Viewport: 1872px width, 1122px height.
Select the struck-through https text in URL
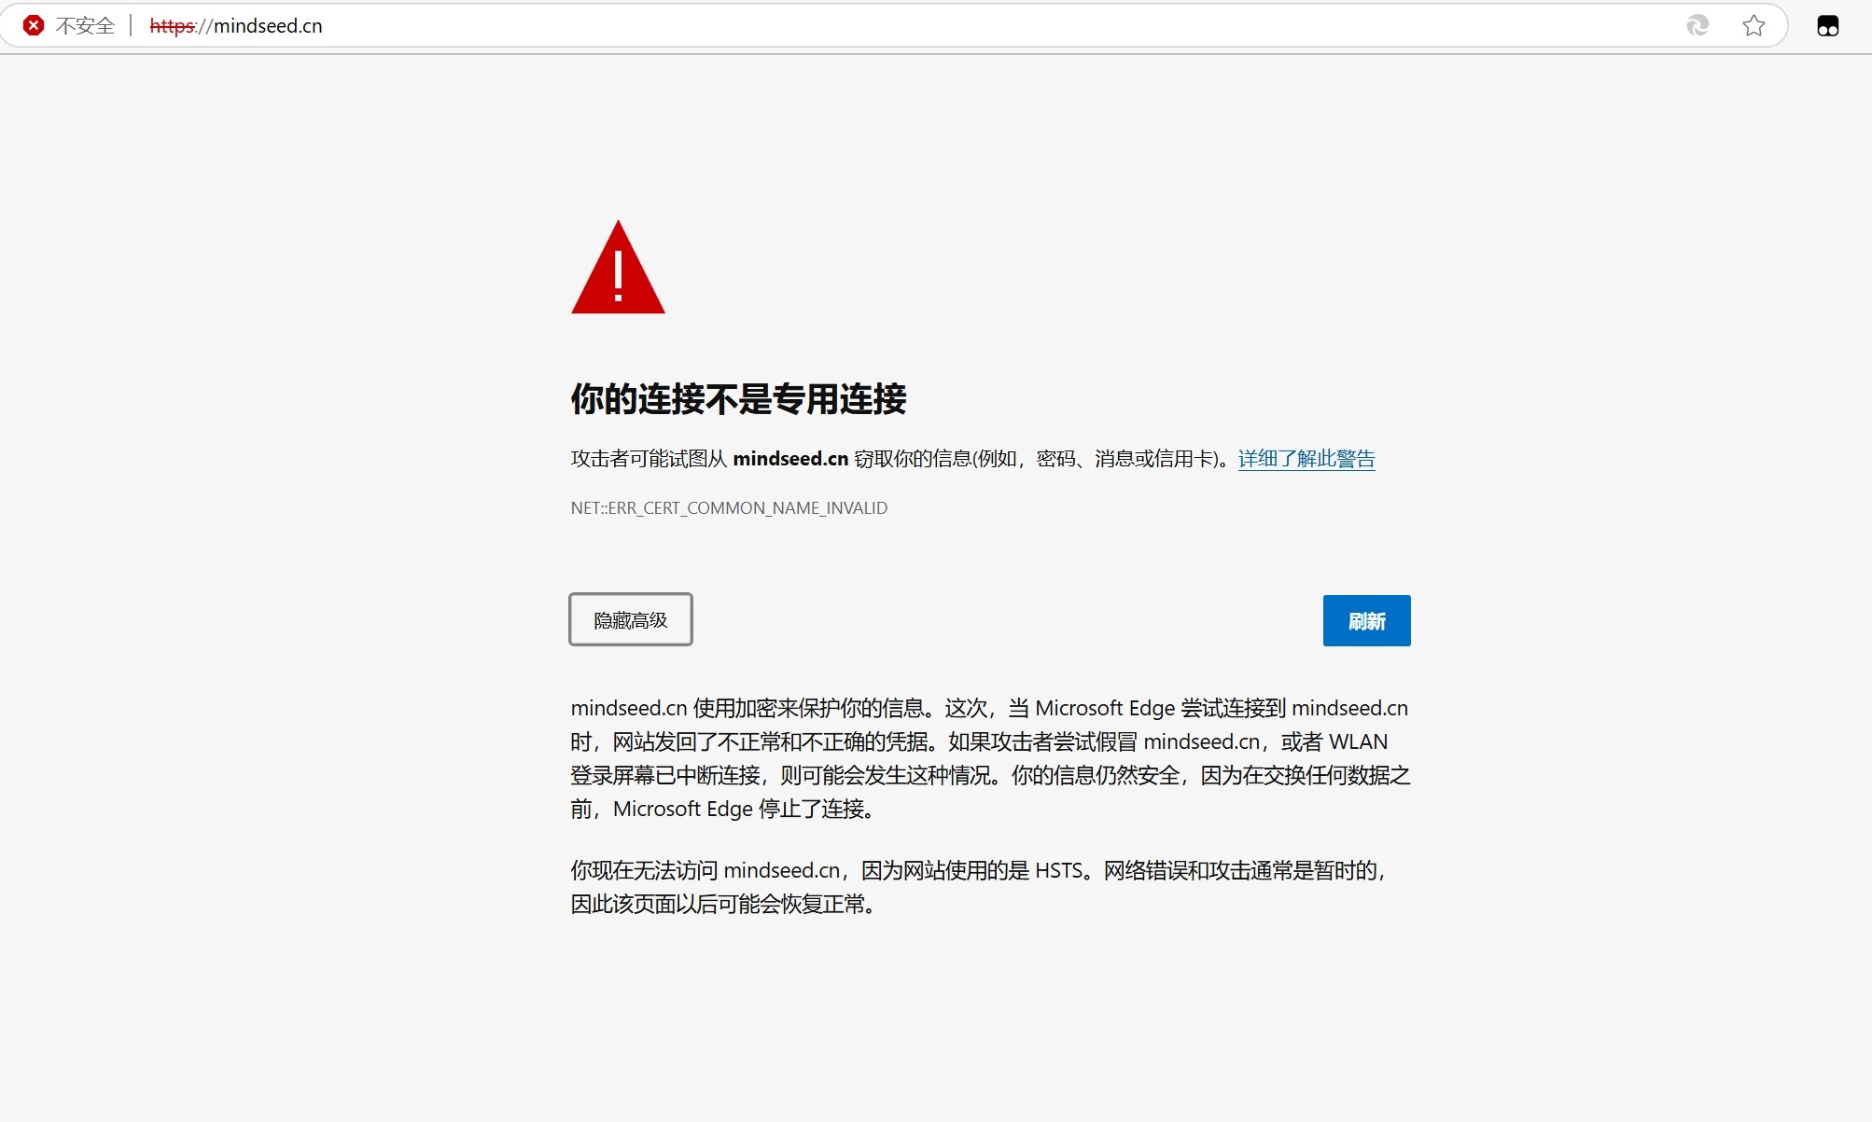(172, 25)
